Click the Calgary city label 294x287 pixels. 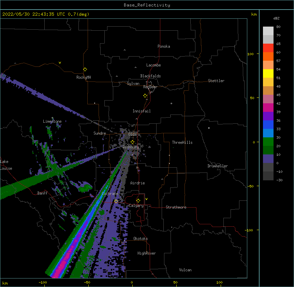pos(136,206)
